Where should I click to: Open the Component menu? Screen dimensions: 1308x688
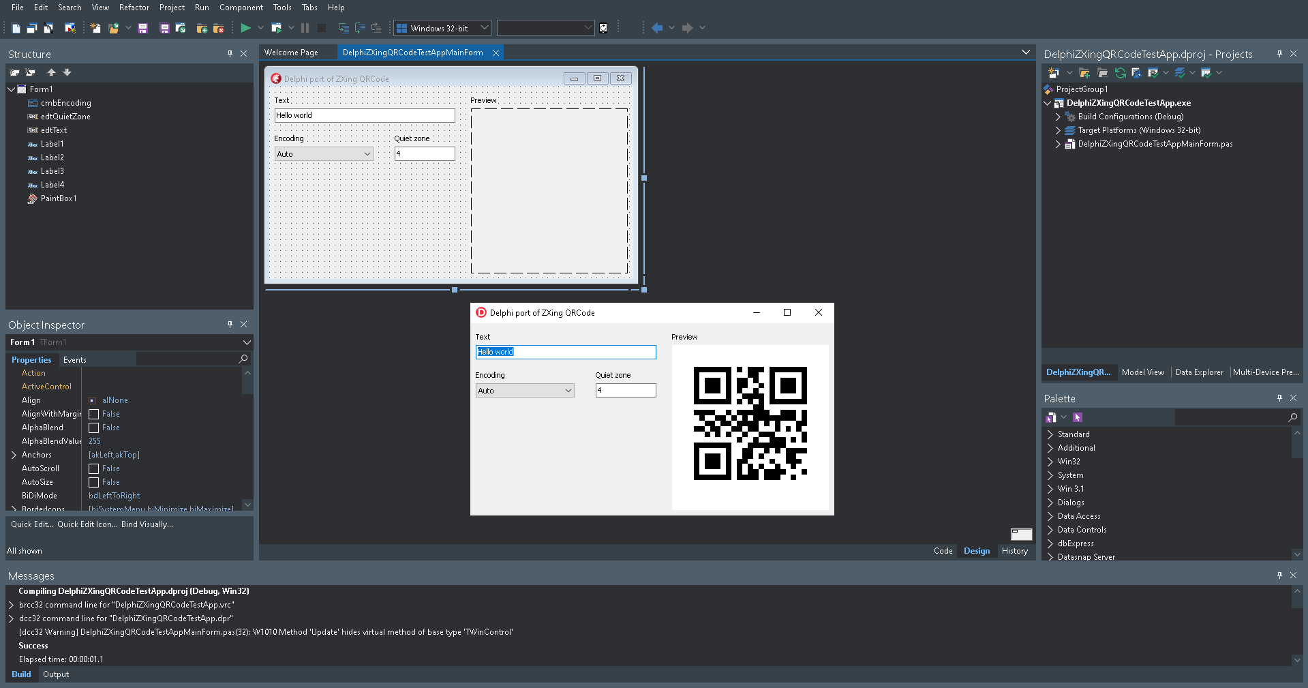[x=241, y=8]
